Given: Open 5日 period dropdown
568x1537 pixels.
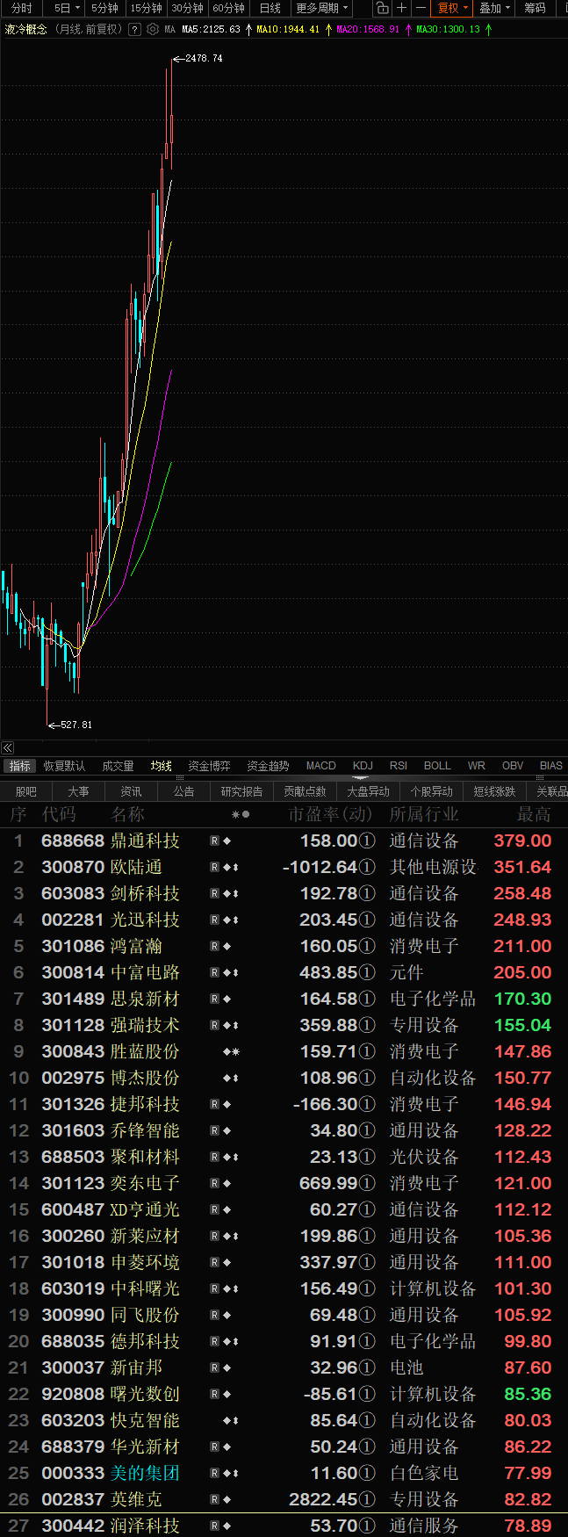Looking at the screenshot, I should point(66,8).
